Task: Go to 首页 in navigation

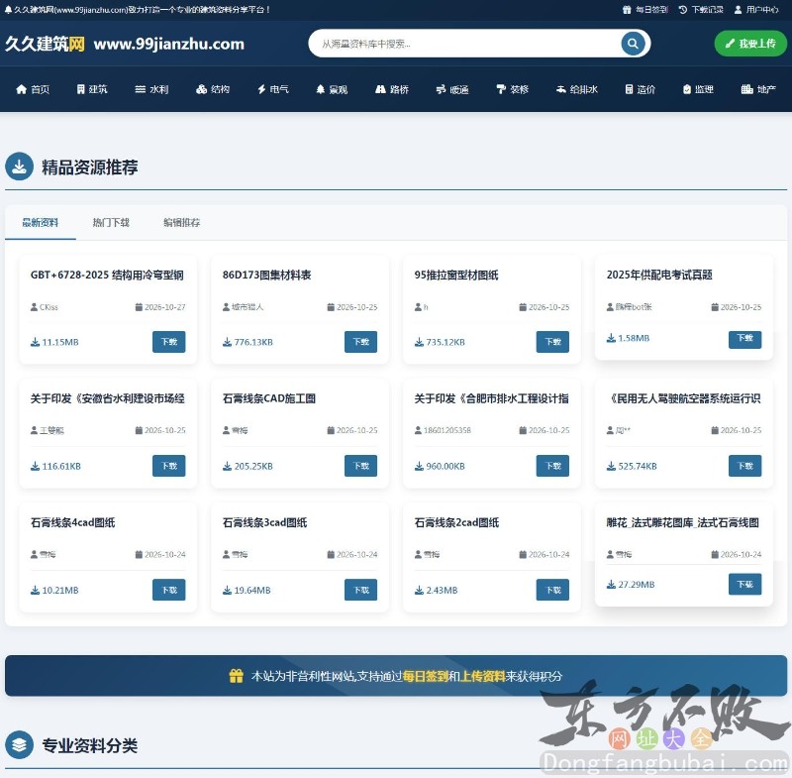Action: (x=33, y=89)
